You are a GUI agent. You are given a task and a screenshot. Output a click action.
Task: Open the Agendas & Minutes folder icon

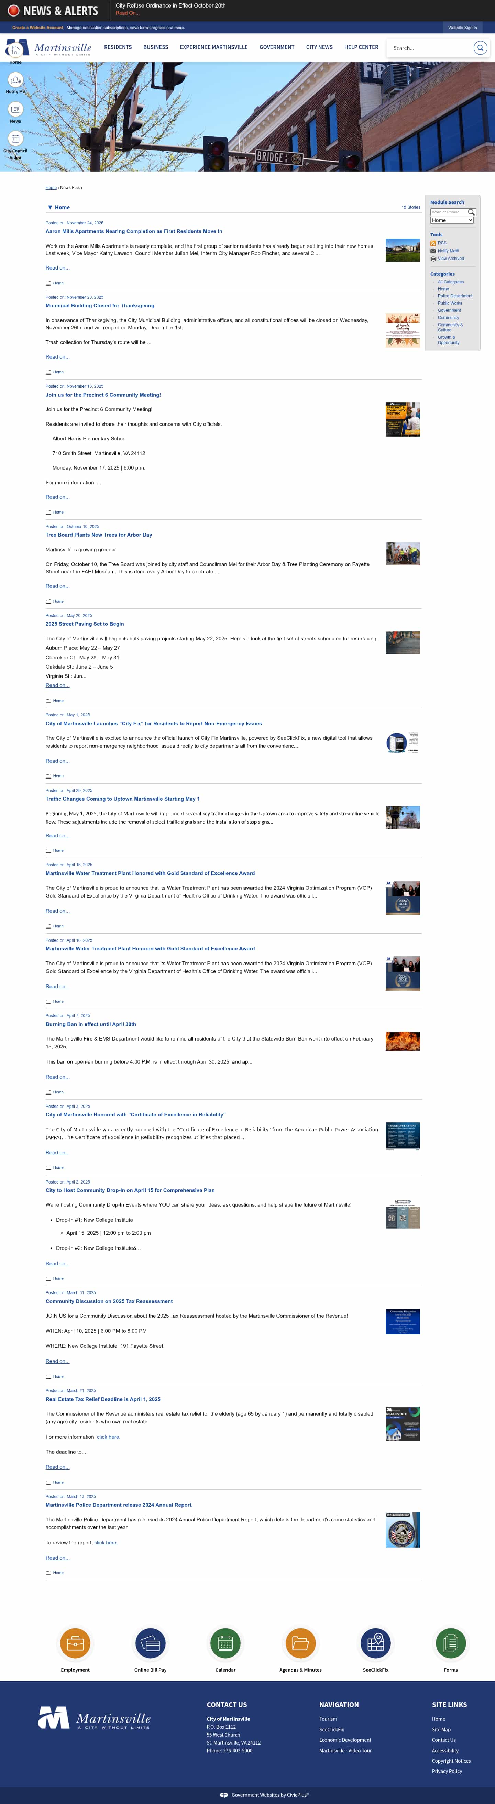300,1643
